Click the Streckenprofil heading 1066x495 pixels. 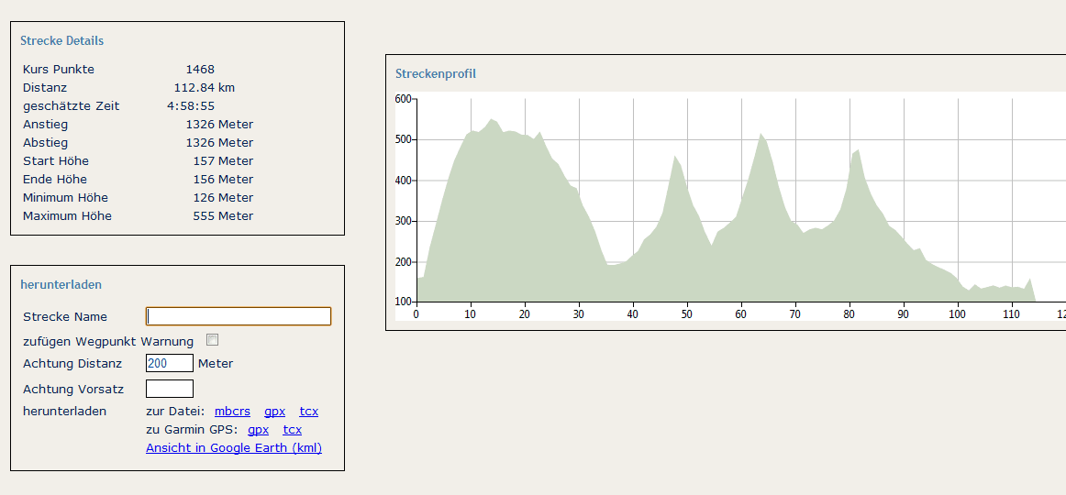click(436, 73)
